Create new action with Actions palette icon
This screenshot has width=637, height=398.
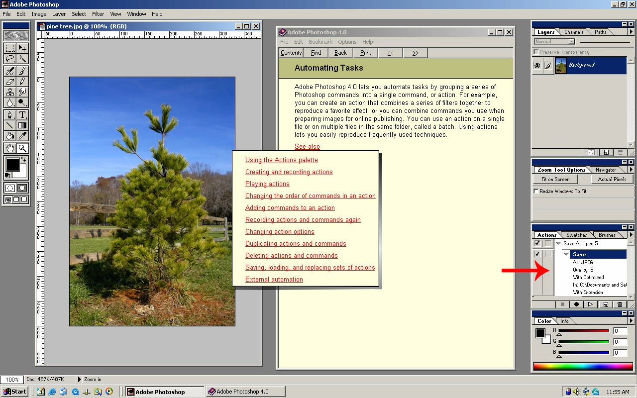coord(605,304)
